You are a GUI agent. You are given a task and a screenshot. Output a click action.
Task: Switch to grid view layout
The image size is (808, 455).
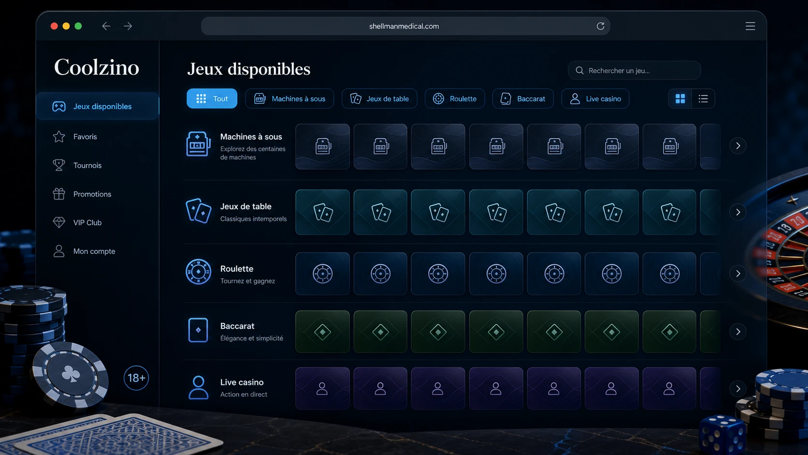[680, 99]
